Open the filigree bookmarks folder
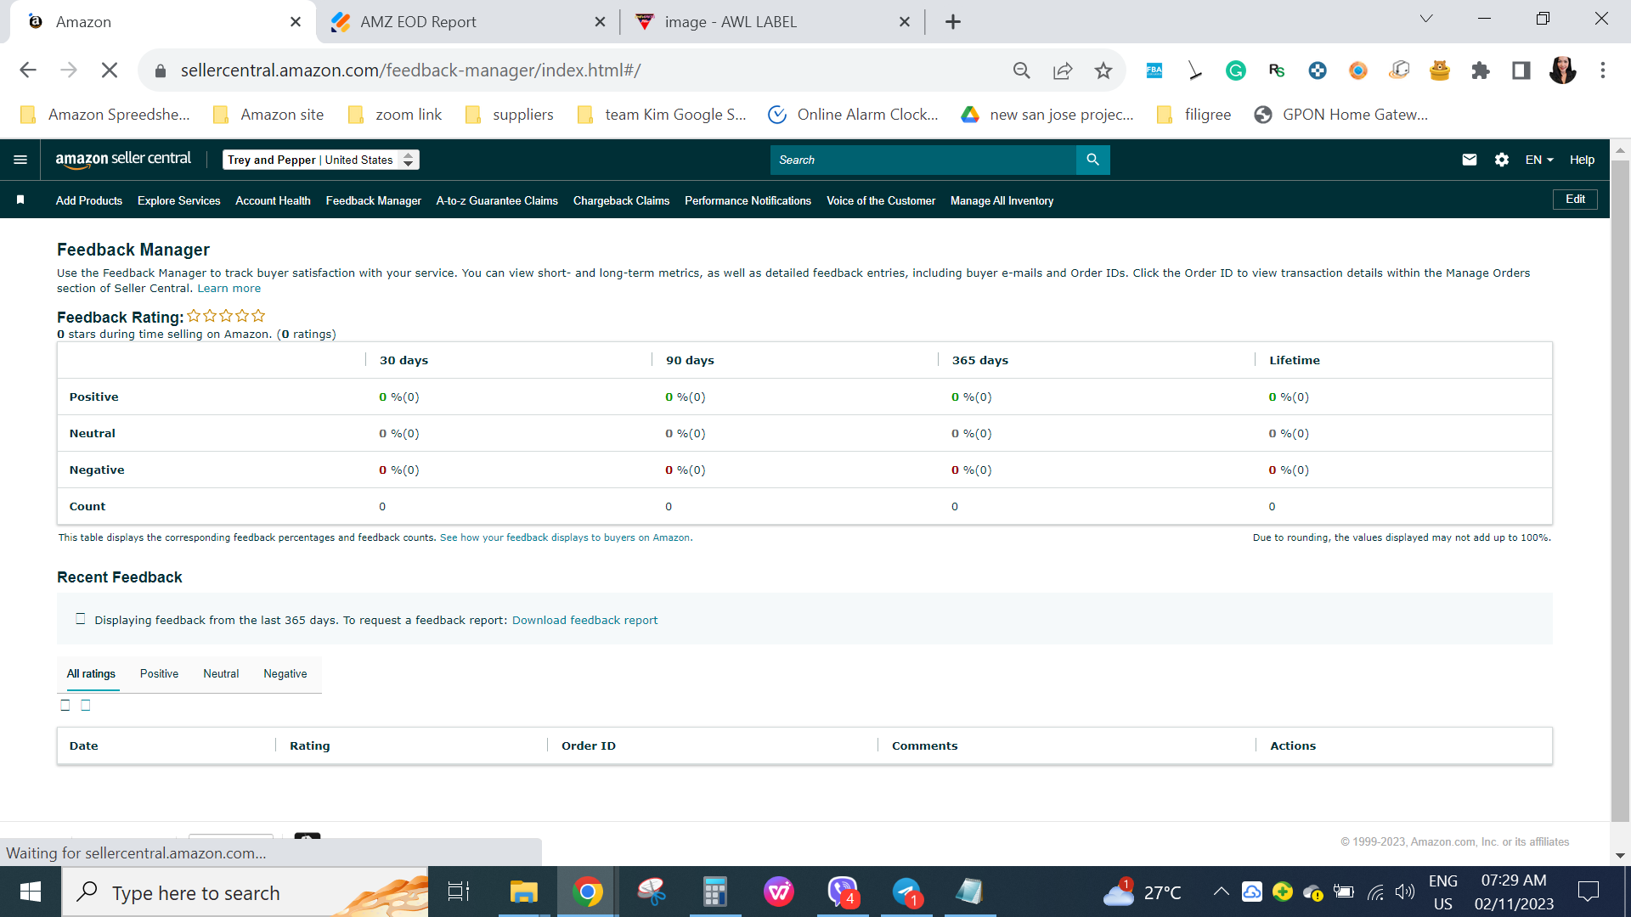 [x=1194, y=115]
